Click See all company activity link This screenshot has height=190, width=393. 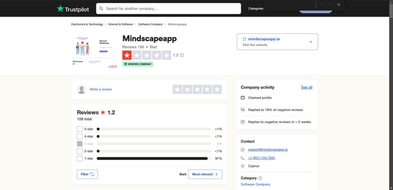(x=307, y=87)
